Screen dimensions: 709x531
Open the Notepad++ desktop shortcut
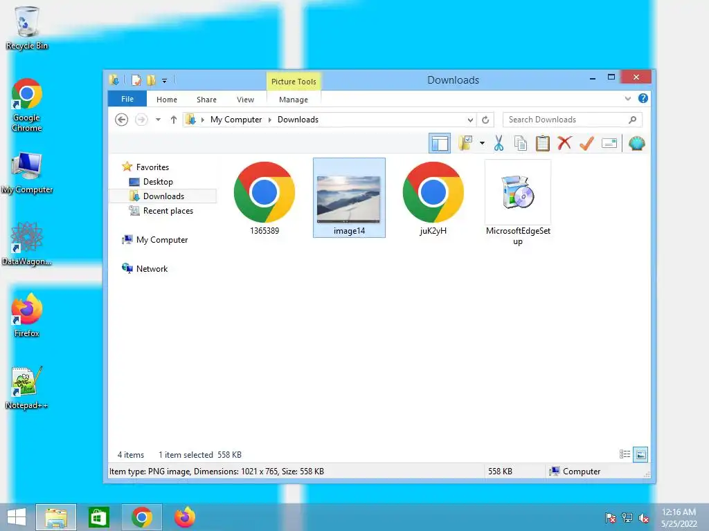(27, 387)
